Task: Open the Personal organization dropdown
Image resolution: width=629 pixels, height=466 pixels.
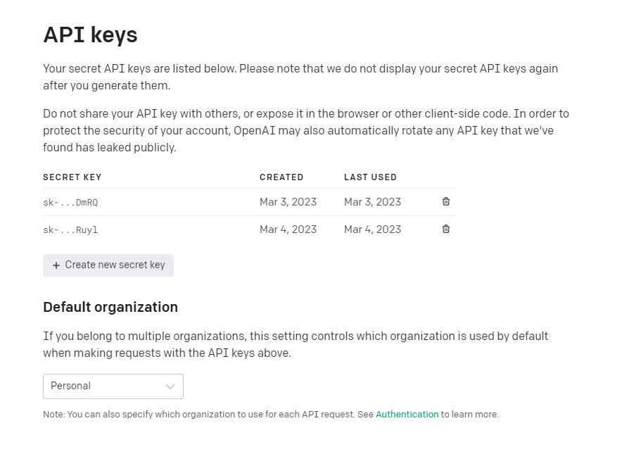Action: tap(113, 386)
